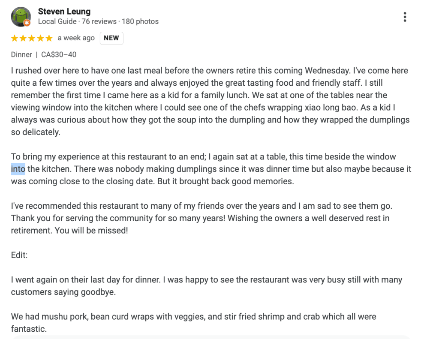The width and height of the screenshot is (439, 339).
Task: Click Steven Leung's Android avatar picture
Action: 20,16
